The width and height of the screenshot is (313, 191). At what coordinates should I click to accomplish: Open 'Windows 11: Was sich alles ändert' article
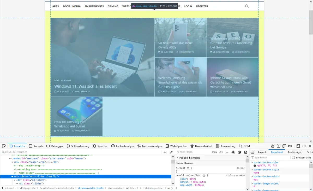(x=85, y=86)
